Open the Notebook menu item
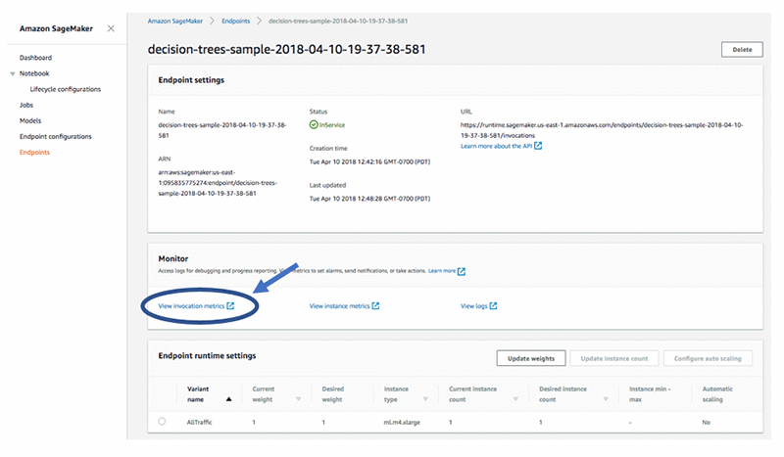The width and height of the screenshot is (784, 457). coord(34,73)
